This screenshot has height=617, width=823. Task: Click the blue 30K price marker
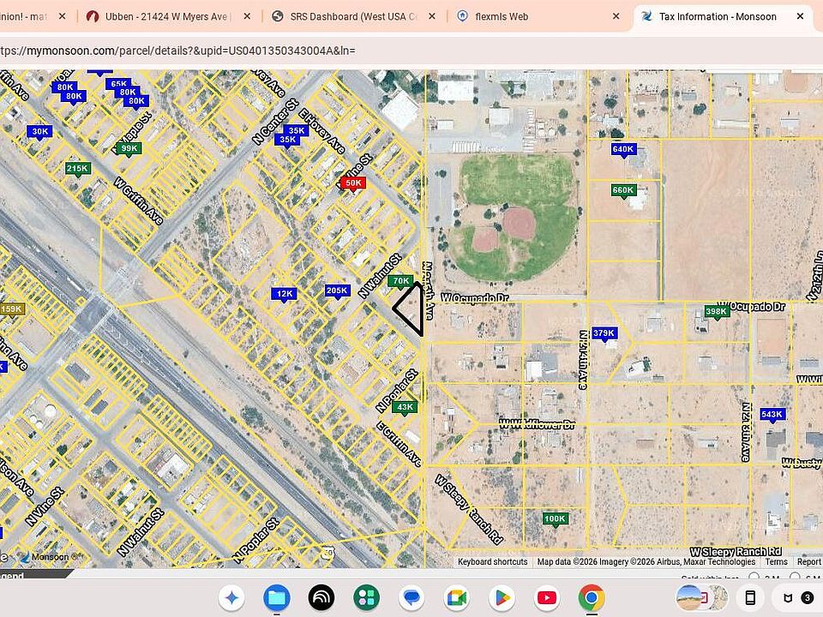(x=39, y=132)
